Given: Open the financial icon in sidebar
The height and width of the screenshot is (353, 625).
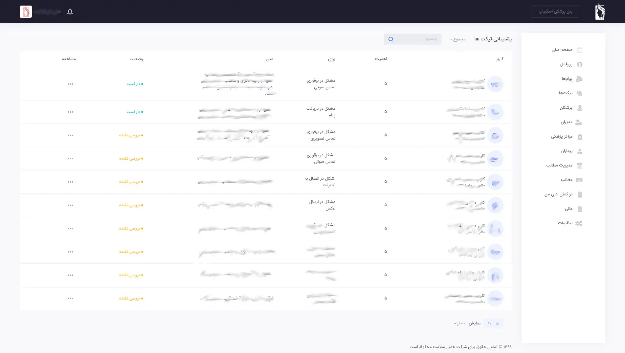Looking at the screenshot, I should [580, 209].
